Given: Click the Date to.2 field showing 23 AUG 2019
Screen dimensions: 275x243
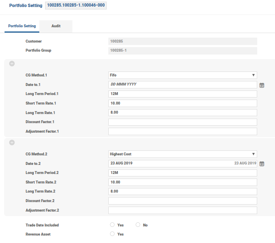Looking at the screenshot, I should 182,163.
